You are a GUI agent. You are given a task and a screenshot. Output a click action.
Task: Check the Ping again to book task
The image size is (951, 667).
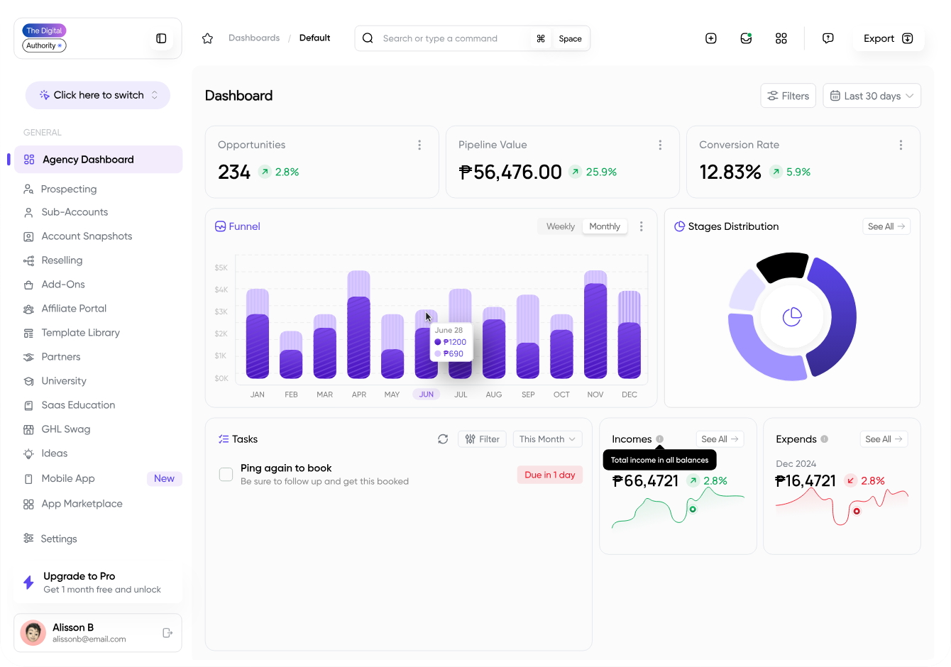click(x=226, y=475)
